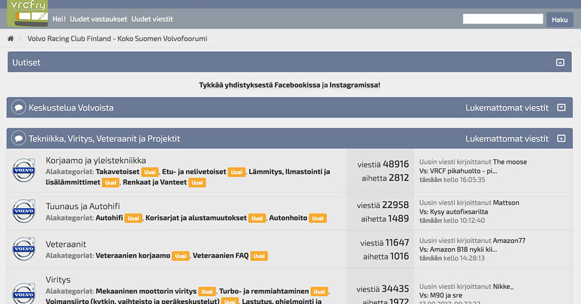Click message count viestiä 48916
This screenshot has width=581, height=304.
click(x=383, y=164)
